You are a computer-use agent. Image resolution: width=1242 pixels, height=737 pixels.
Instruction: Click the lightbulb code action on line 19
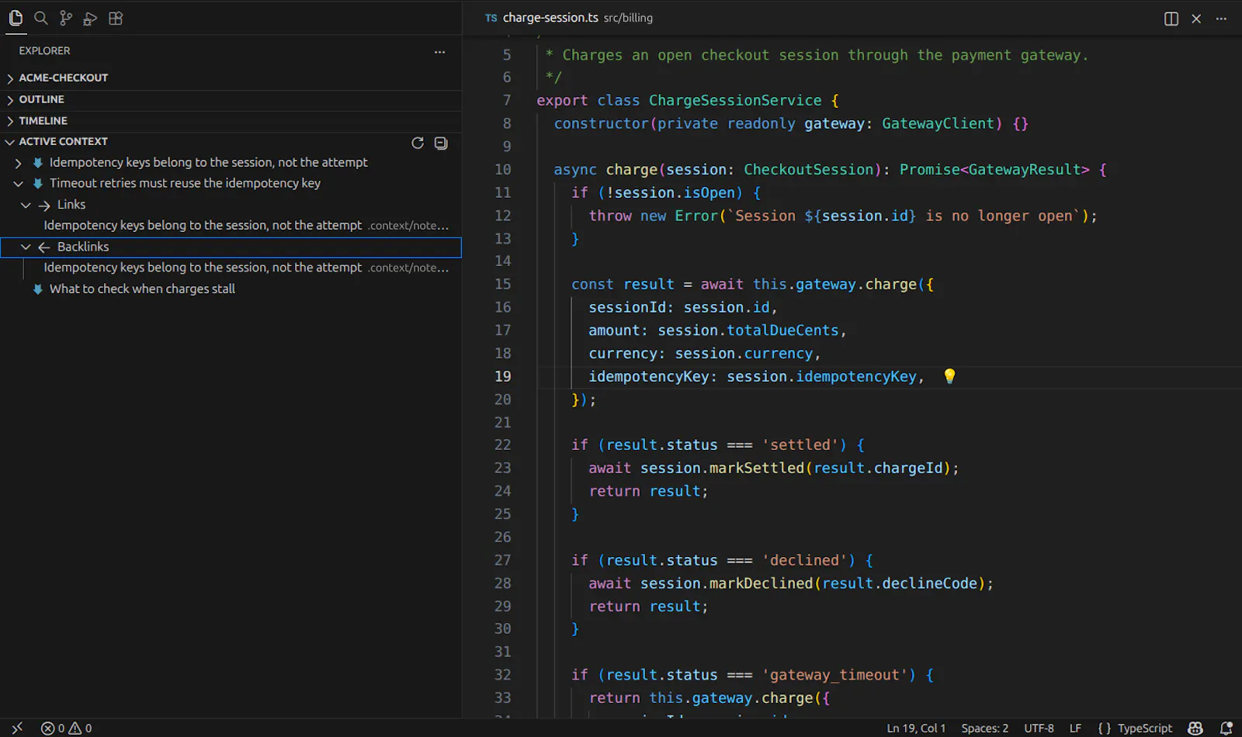(949, 376)
